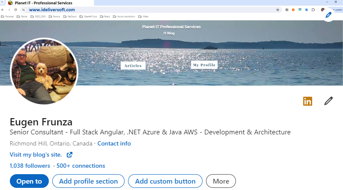Click Add custom button
The image size is (343, 190).
[165, 181]
